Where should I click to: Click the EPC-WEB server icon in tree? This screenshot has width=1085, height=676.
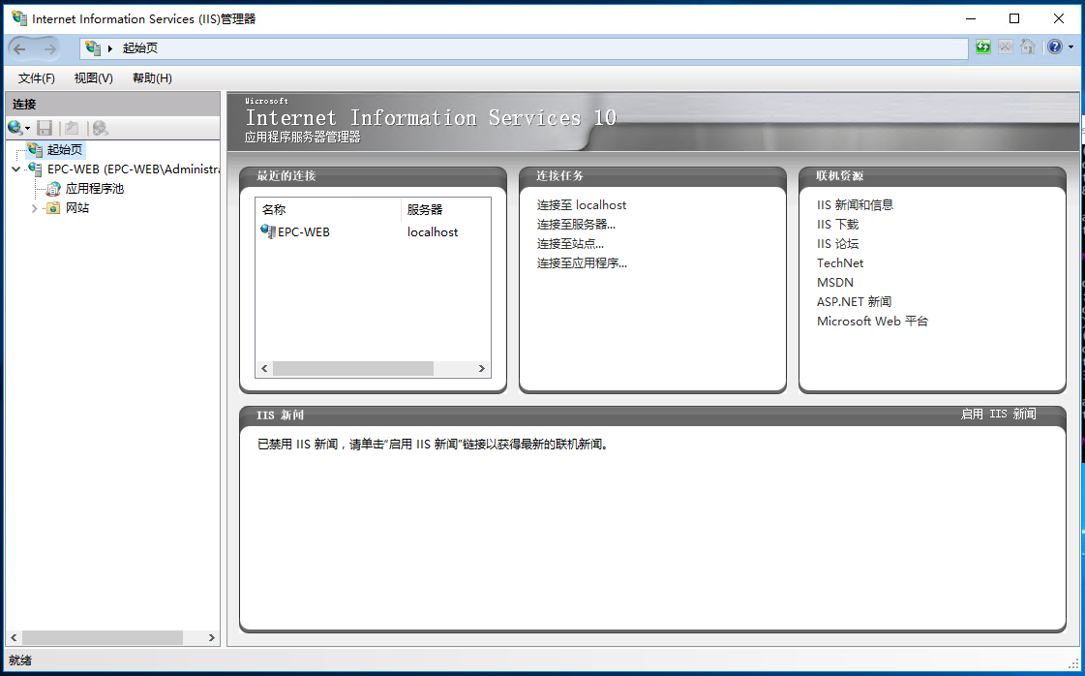tap(35, 169)
